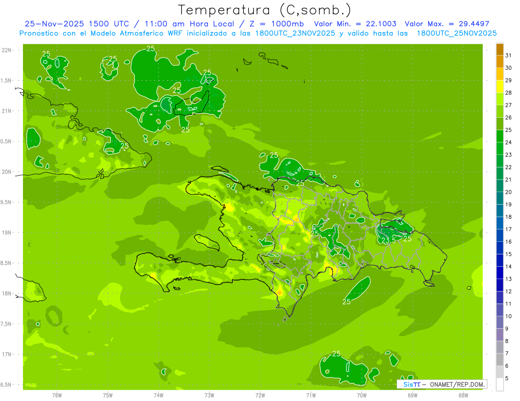The height and width of the screenshot is (401, 520).
Task: Click the legend value '31'
Action: click(508, 56)
